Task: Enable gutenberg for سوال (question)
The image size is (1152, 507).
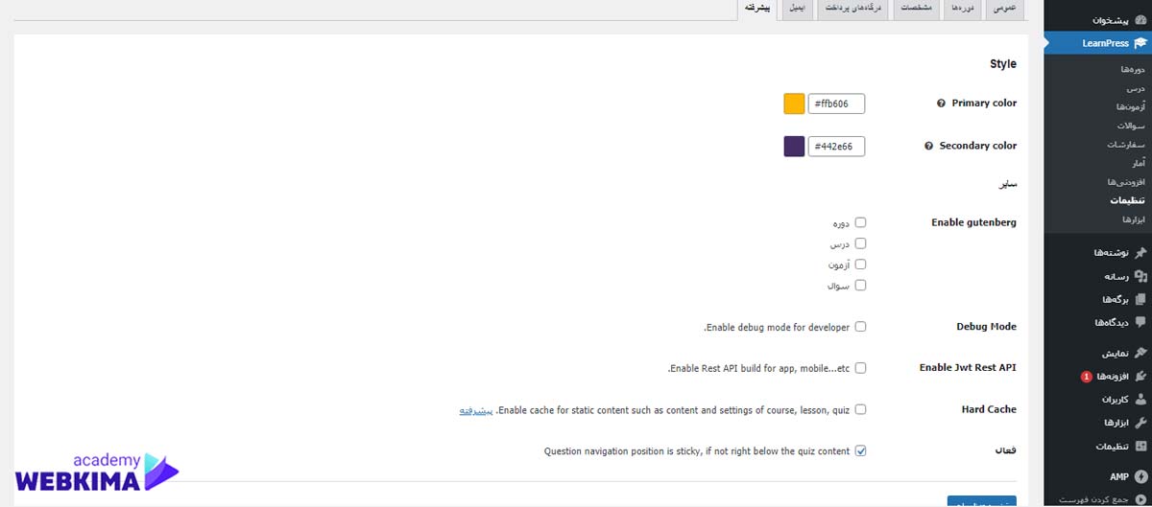Action: [860, 285]
